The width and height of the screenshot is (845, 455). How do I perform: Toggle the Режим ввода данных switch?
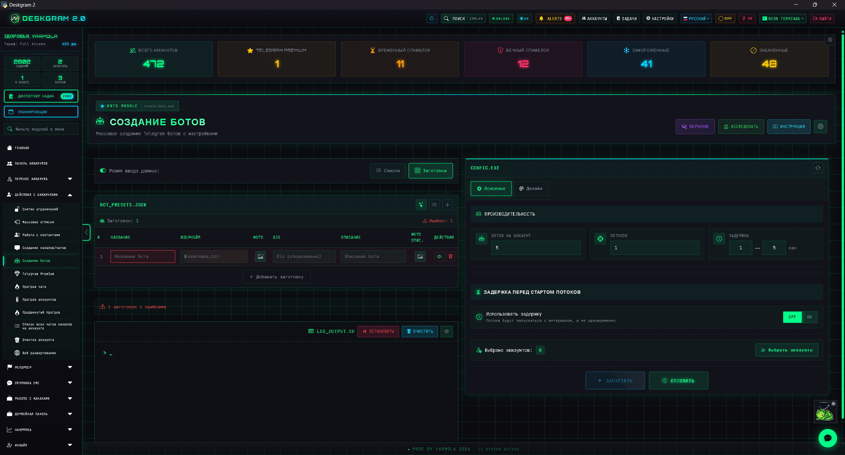[103, 171]
